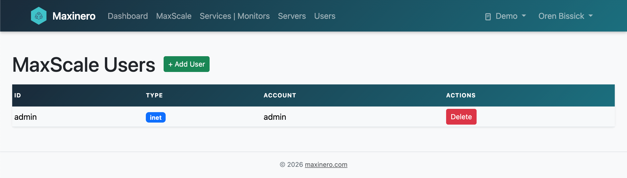Select the admin ID cell in table
This screenshot has width=627, height=178.
pos(25,117)
